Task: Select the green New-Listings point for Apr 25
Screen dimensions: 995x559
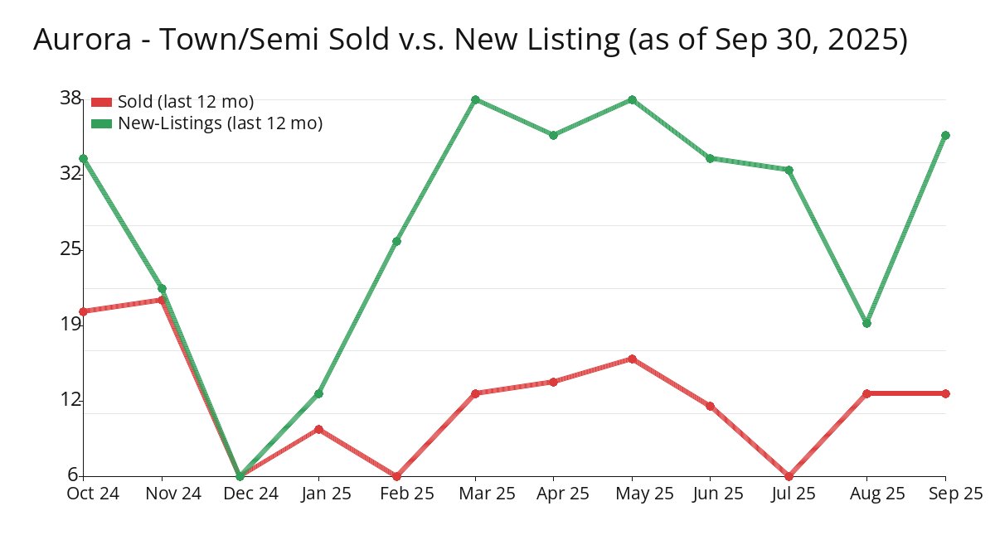Action: coord(553,135)
